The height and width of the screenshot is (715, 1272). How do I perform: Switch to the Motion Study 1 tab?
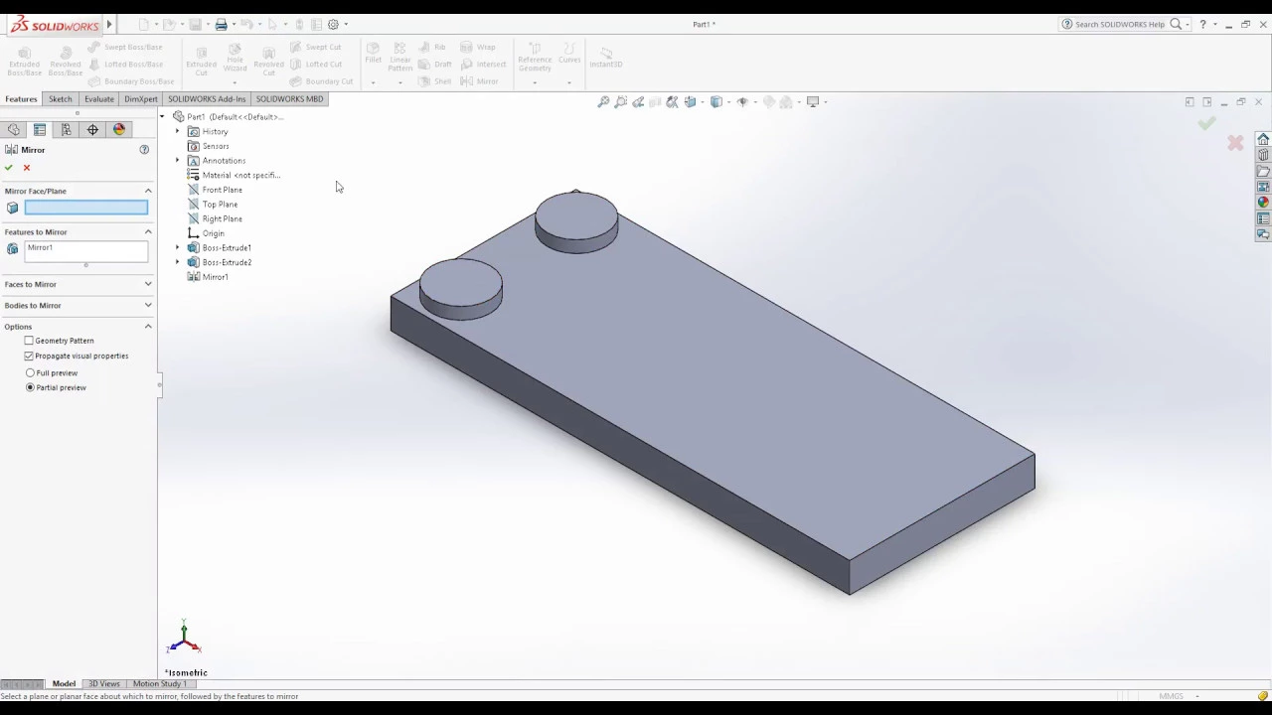pos(159,684)
